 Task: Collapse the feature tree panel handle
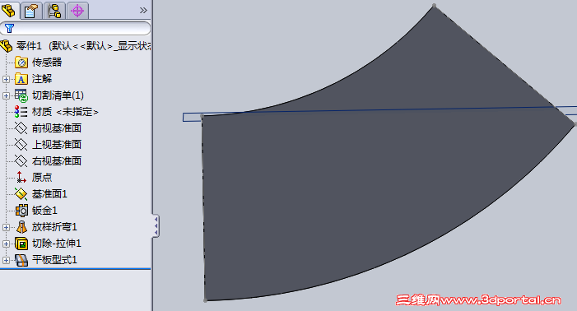(156, 225)
